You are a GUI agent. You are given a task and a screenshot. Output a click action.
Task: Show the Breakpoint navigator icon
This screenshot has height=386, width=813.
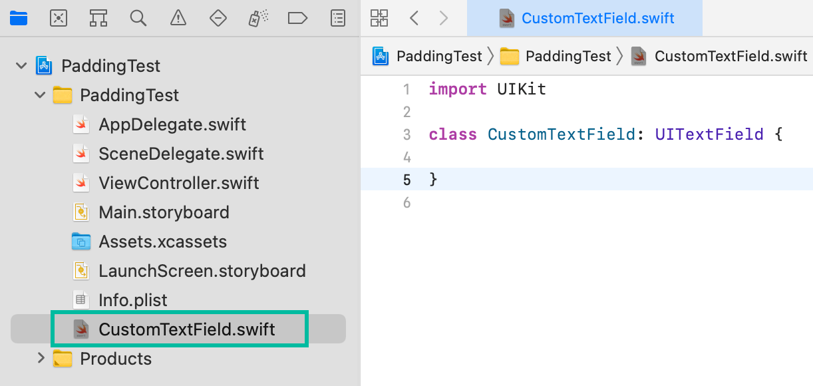[x=298, y=18]
